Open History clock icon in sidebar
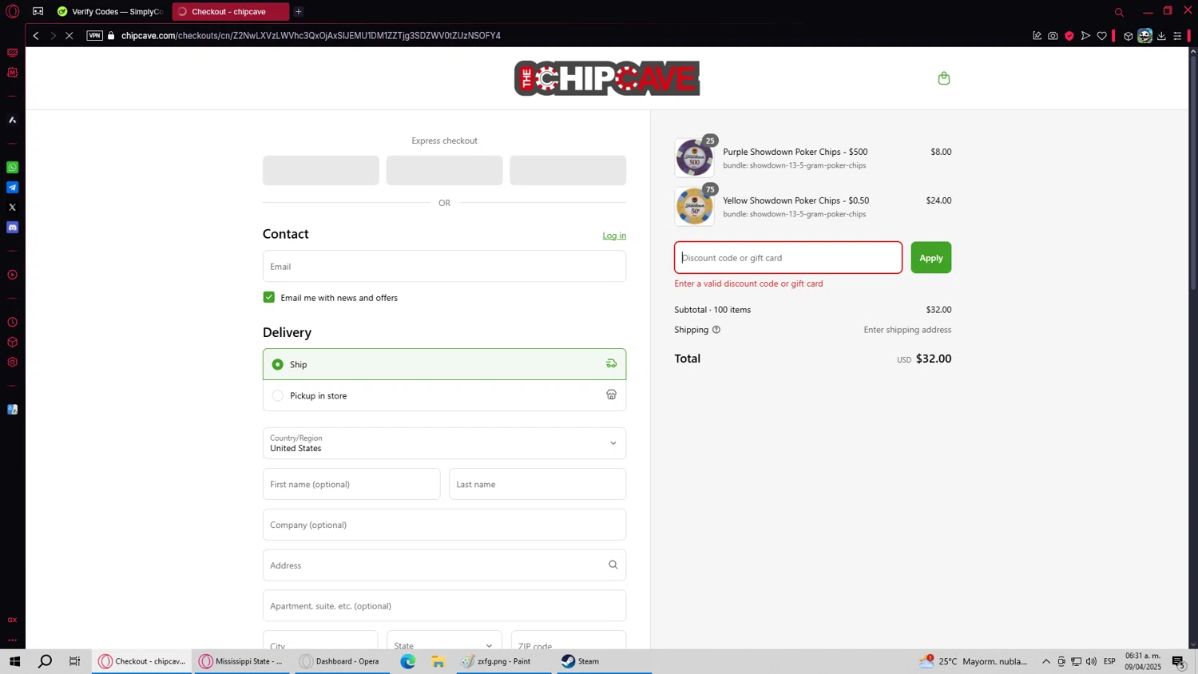 [x=12, y=323]
